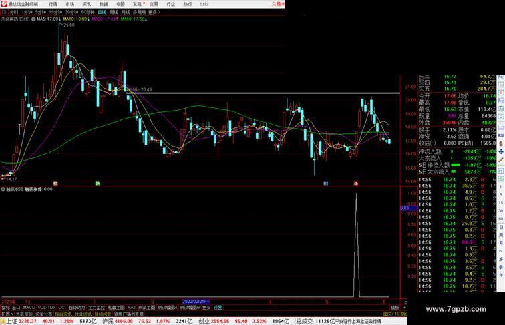This screenshot has height=325, width=505.
Task: Select 月 monthly period in right sidebar
Action: point(501,243)
